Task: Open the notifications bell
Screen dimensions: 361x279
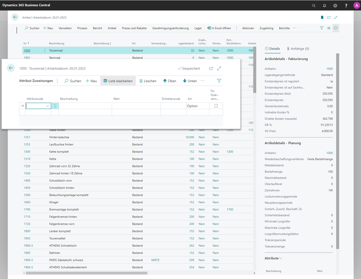Action: (x=324, y=5)
